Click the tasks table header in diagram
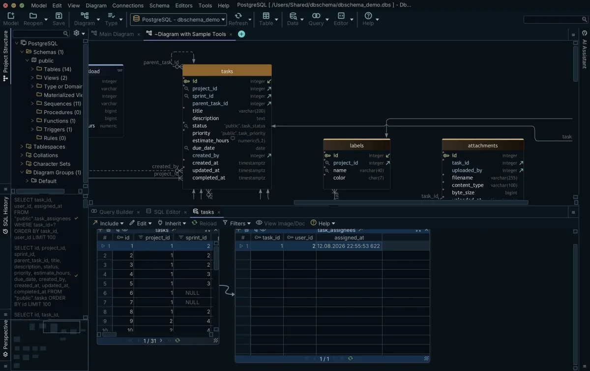This screenshot has height=371, width=590. [227, 71]
